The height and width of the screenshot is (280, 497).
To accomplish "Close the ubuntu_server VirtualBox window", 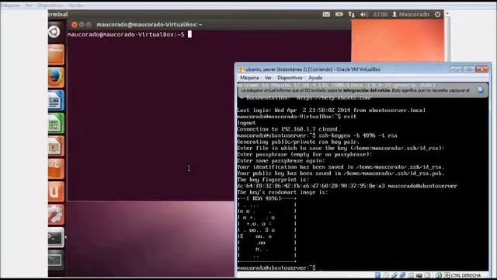I will point(481,69).
